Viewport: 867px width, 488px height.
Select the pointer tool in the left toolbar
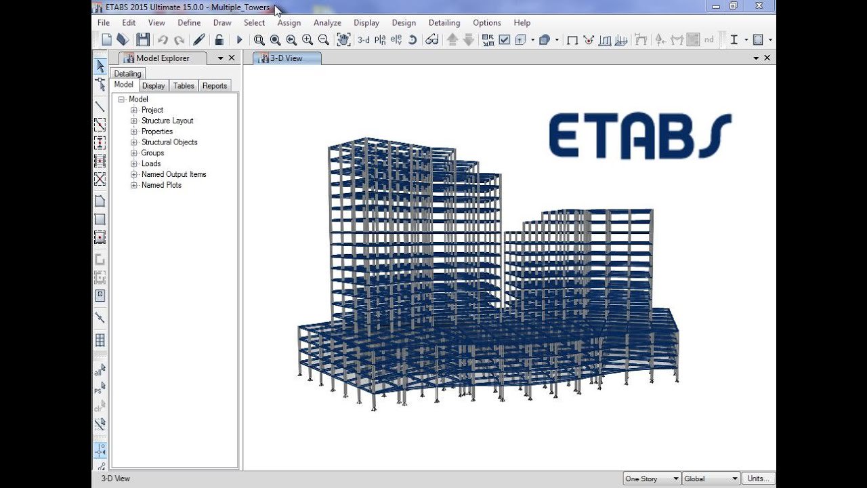click(x=100, y=66)
